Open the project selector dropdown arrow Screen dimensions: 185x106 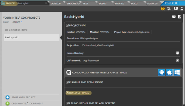(x=46, y=3)
